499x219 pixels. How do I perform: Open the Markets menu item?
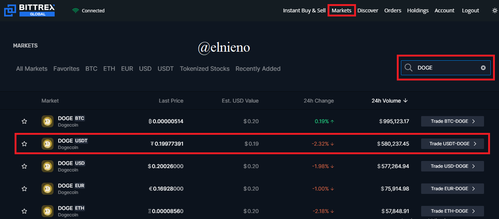click(341, 10)
